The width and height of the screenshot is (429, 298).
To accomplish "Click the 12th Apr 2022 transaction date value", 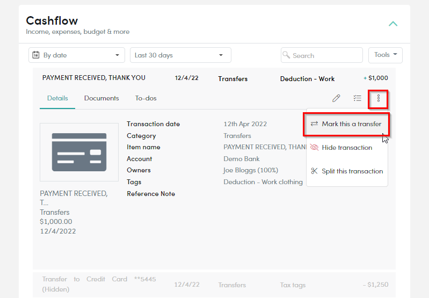I will point(245,124).
